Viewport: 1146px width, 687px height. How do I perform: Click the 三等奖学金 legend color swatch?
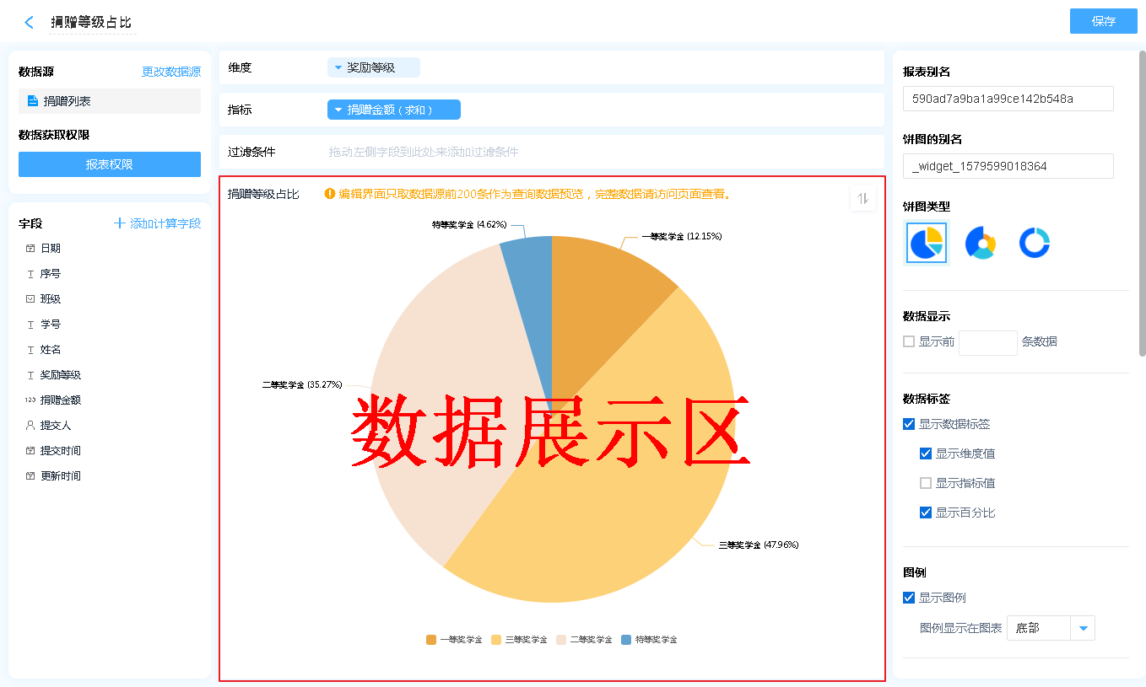tap(496, 640)
